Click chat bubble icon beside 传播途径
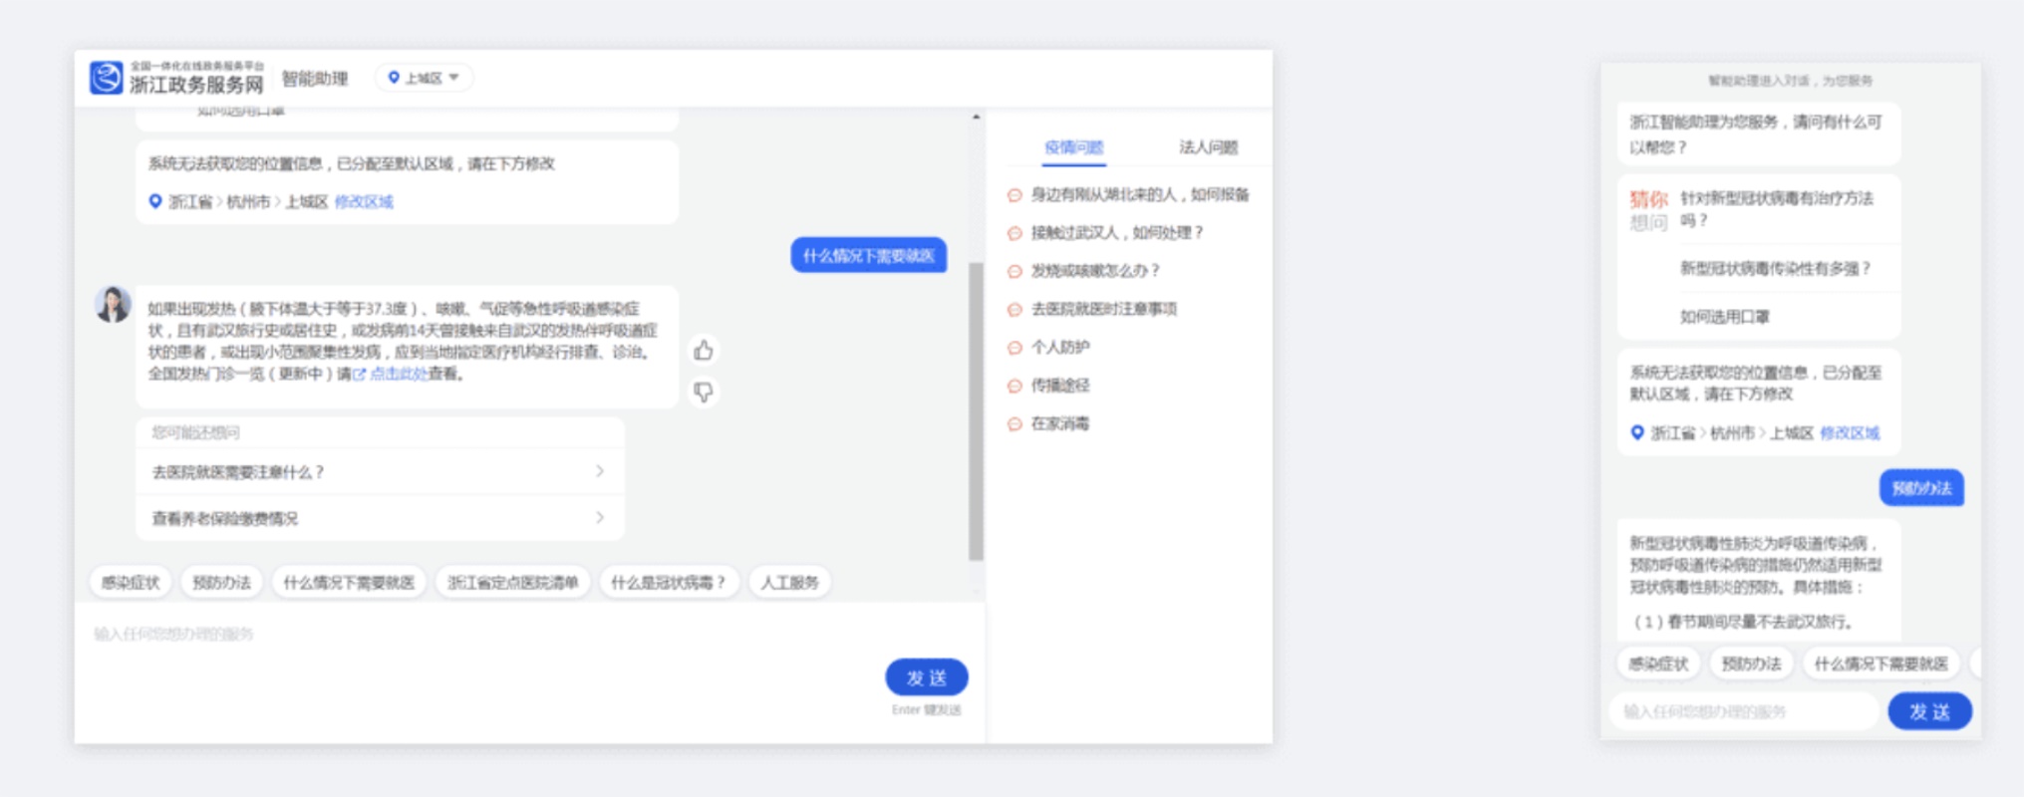This screenshot has height=797, width=2024. (1014, 386)
